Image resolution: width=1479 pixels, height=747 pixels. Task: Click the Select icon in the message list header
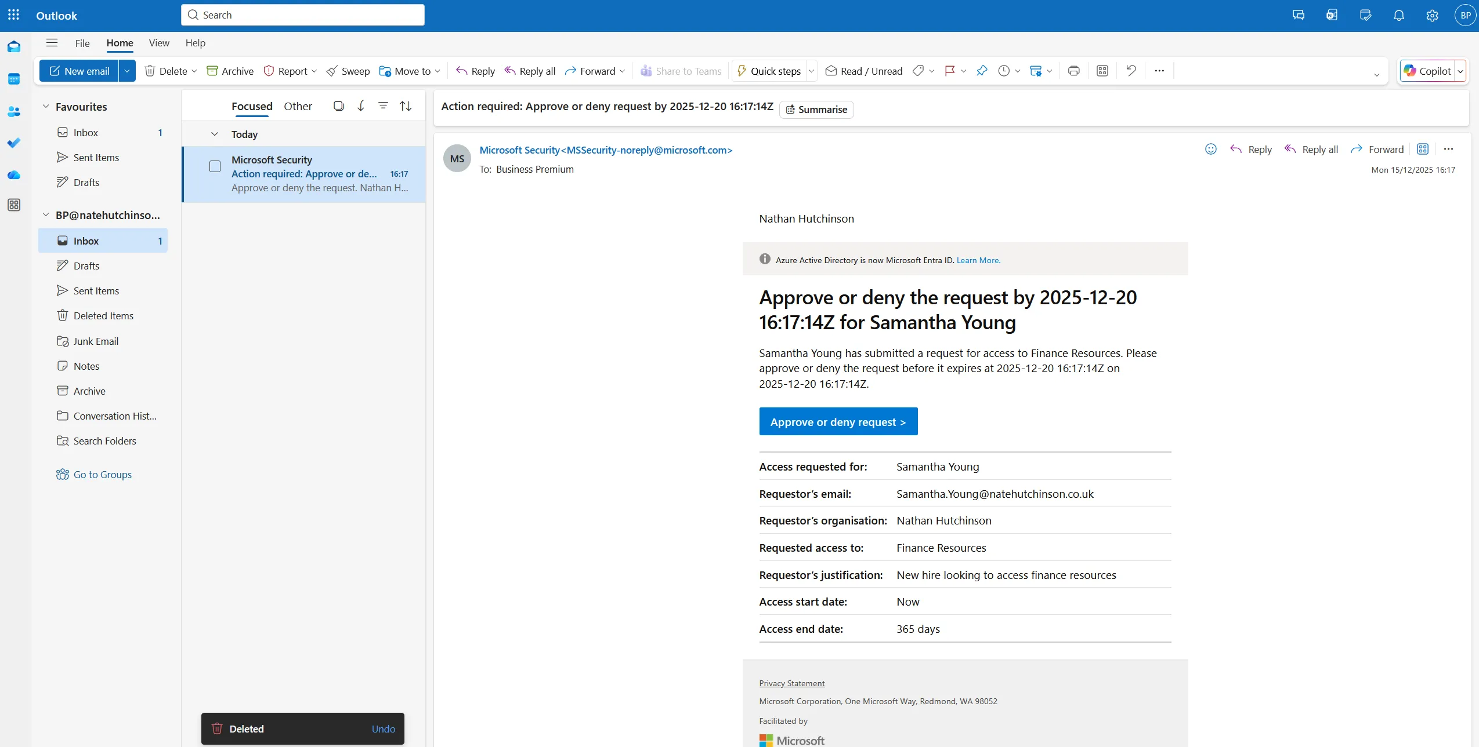[x=339, y=106]
